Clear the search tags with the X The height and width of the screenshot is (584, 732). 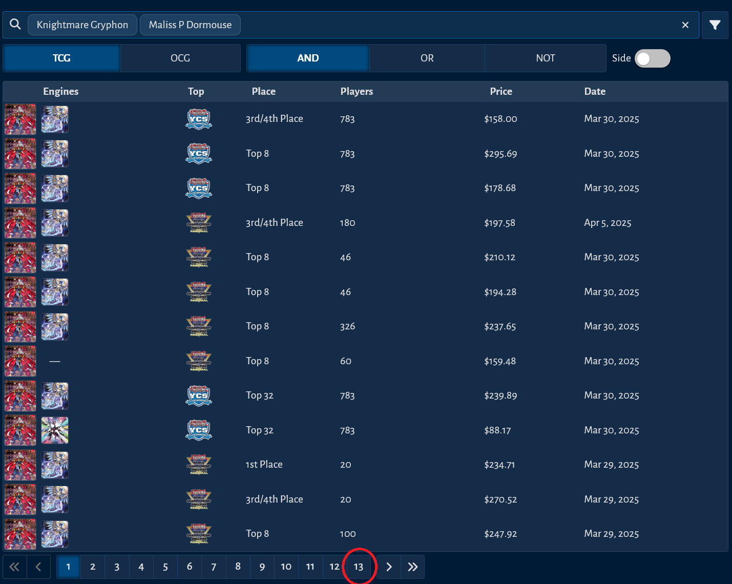tap(685, 25)
